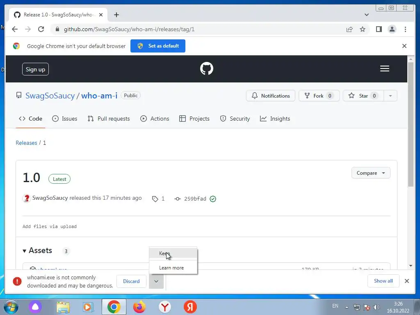Click the scrollbar down arrow
Viewport: 420px width, 315px height.
coord(411,266)
